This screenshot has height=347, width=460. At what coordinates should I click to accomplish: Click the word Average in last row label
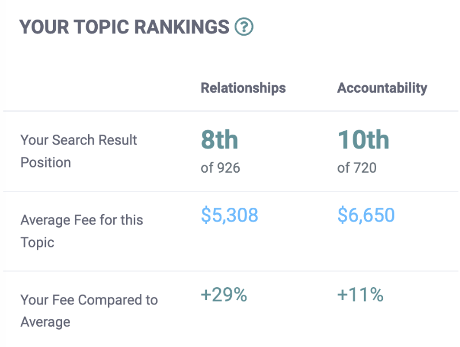pos(45,322)
